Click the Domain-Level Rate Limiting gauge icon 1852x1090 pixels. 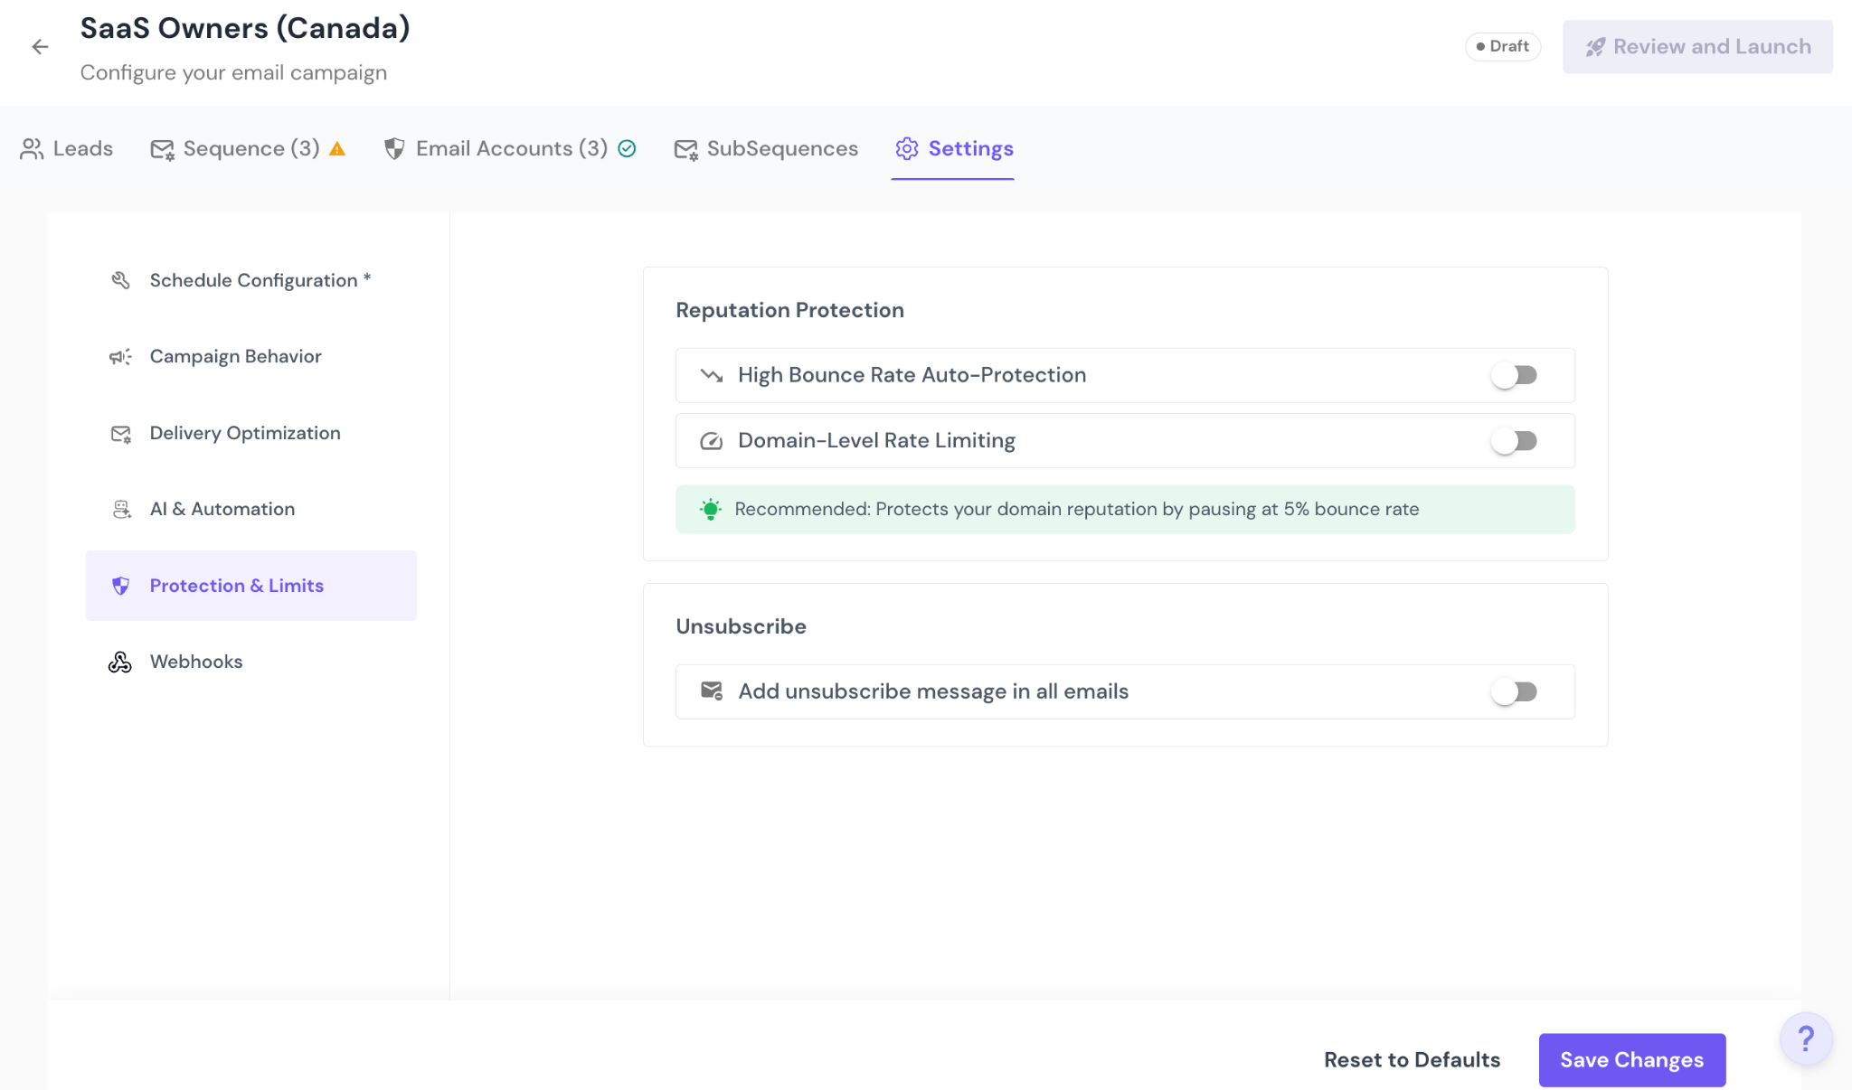(712, 441)
